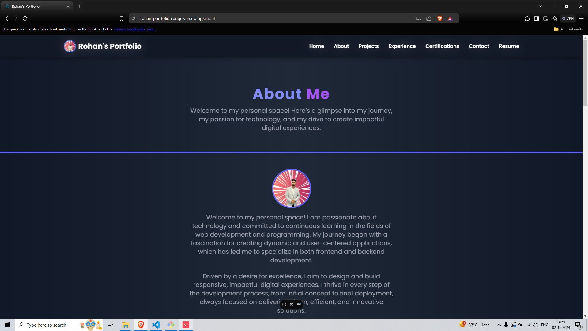Click the Import bookmarks now link

pyautogui.click(x=135, y=29)
